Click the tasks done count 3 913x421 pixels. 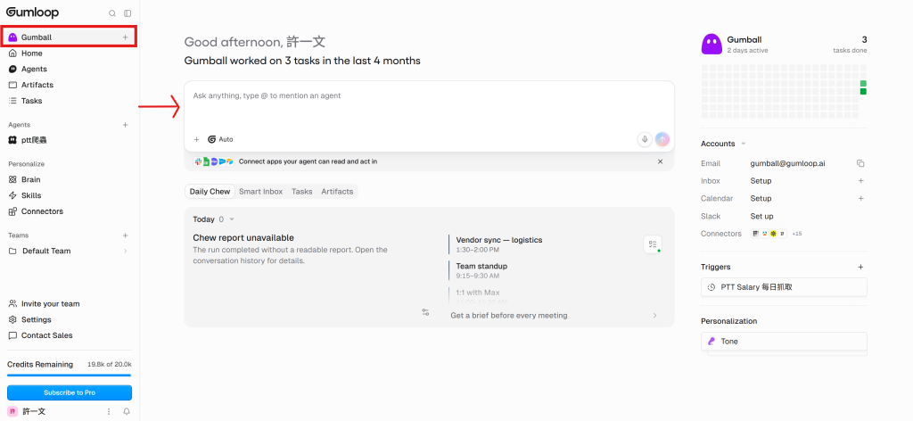tap(865, 39)
